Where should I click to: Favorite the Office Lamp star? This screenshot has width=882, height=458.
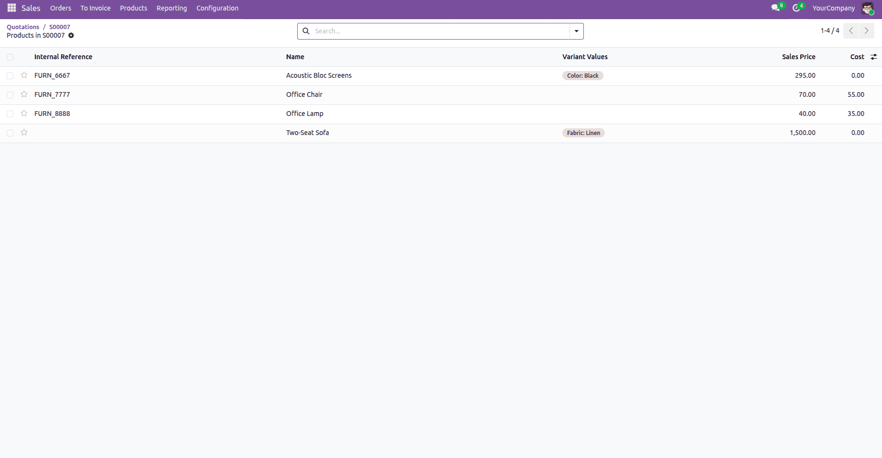[24, 114]
